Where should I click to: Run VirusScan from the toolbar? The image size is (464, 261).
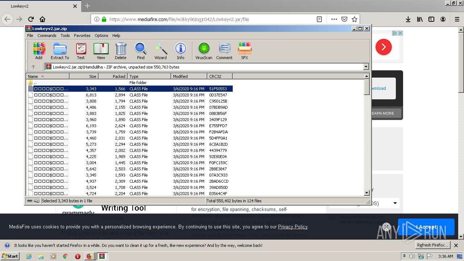[204, 51]
